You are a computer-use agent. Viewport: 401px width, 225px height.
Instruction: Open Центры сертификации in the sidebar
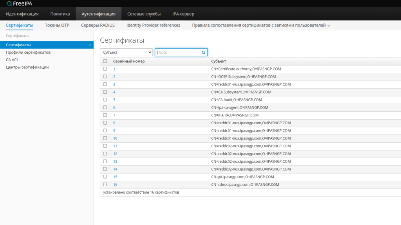(27, 67)
